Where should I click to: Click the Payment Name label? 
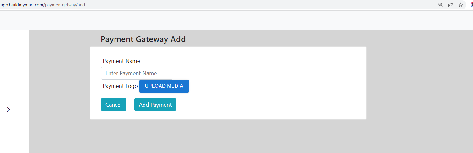[x=121, y=61]
